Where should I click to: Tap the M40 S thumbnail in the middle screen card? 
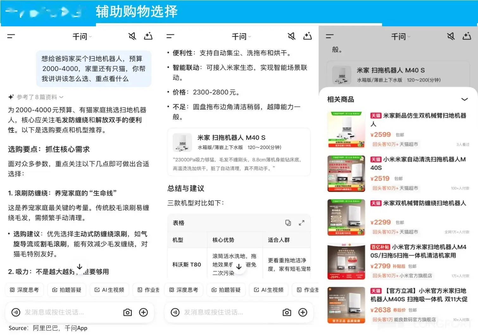tap(182, 142)
